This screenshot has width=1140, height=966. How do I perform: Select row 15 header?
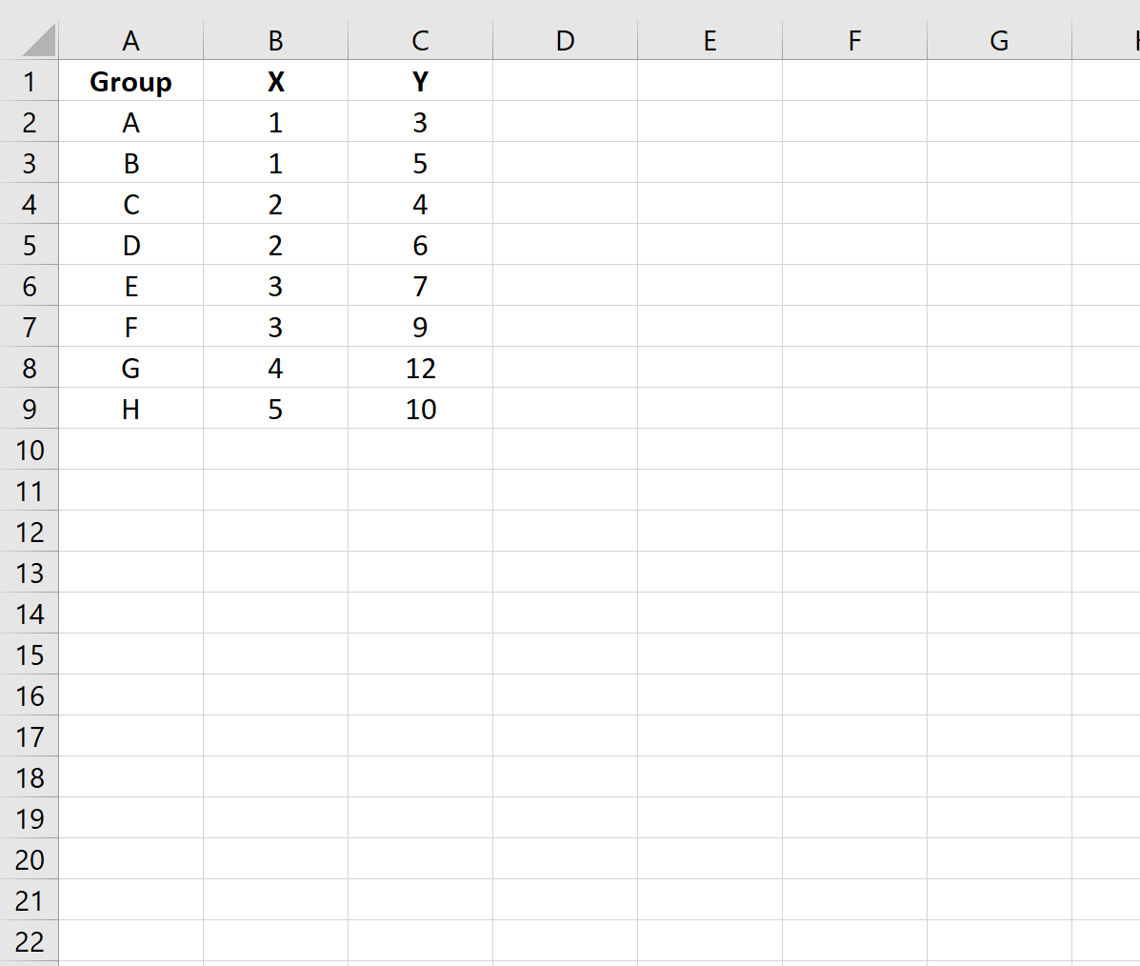point(30,654)
